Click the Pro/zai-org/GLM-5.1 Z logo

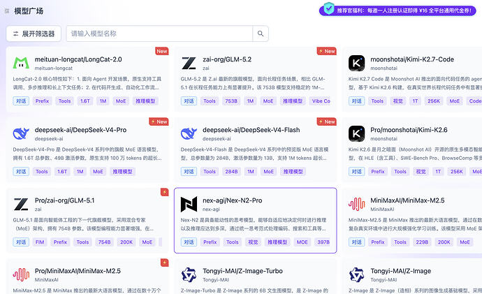pos(21,205)
